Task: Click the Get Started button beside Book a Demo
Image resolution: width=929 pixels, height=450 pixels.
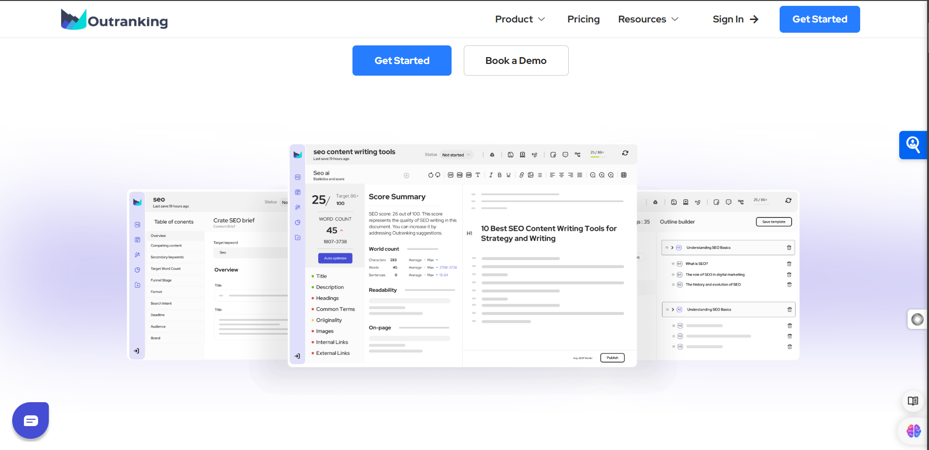Action: pyautogui.click(x=402, y=61)
